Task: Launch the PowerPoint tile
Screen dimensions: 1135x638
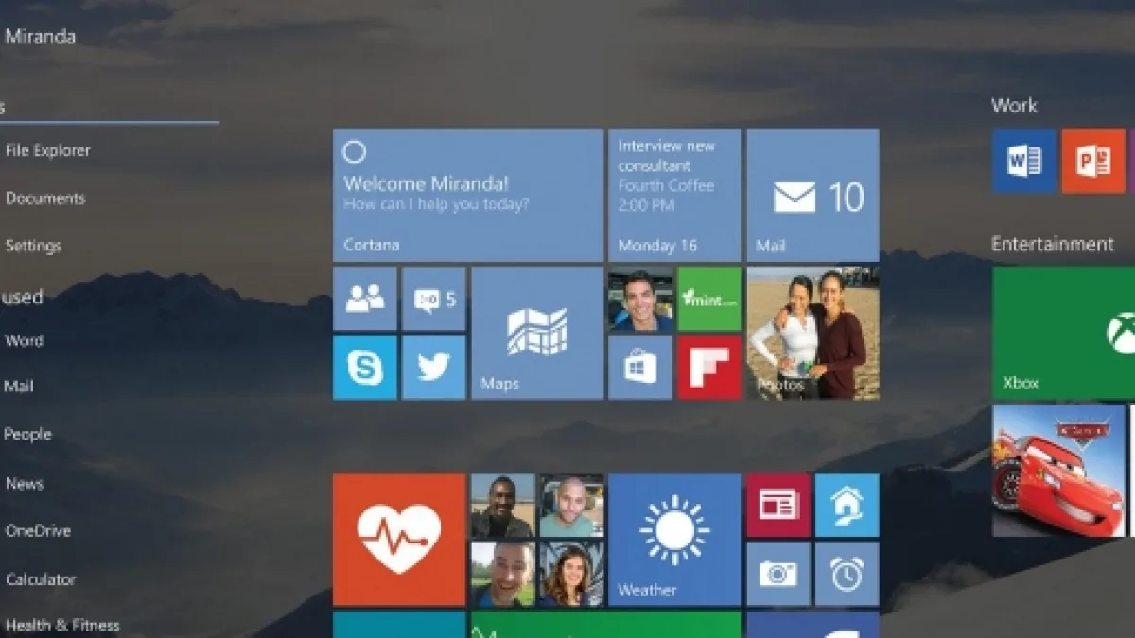Action: (x=1092, y=162)
